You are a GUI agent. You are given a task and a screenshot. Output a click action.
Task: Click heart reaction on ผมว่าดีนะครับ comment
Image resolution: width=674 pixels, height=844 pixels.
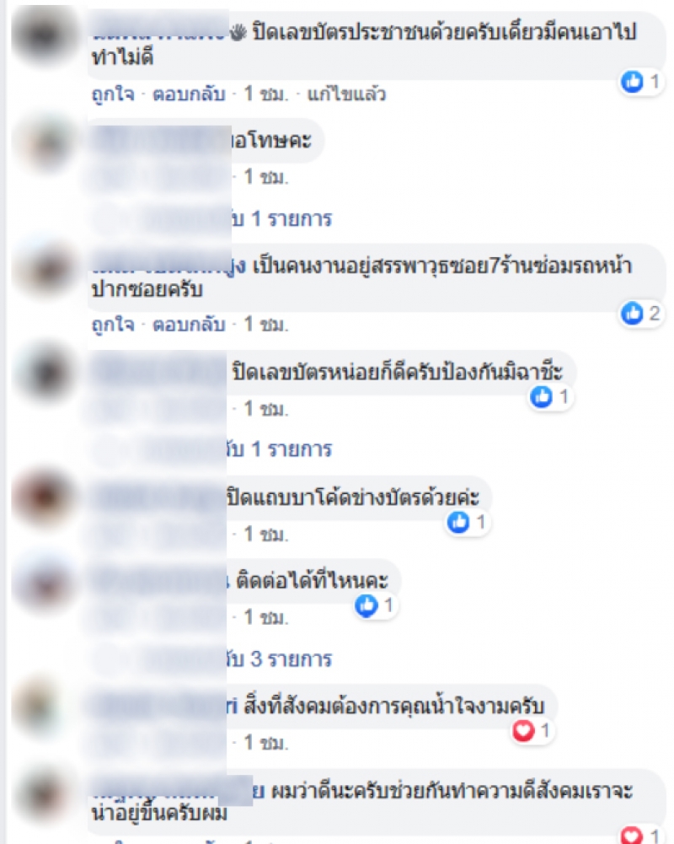click(x=632, y=835)
